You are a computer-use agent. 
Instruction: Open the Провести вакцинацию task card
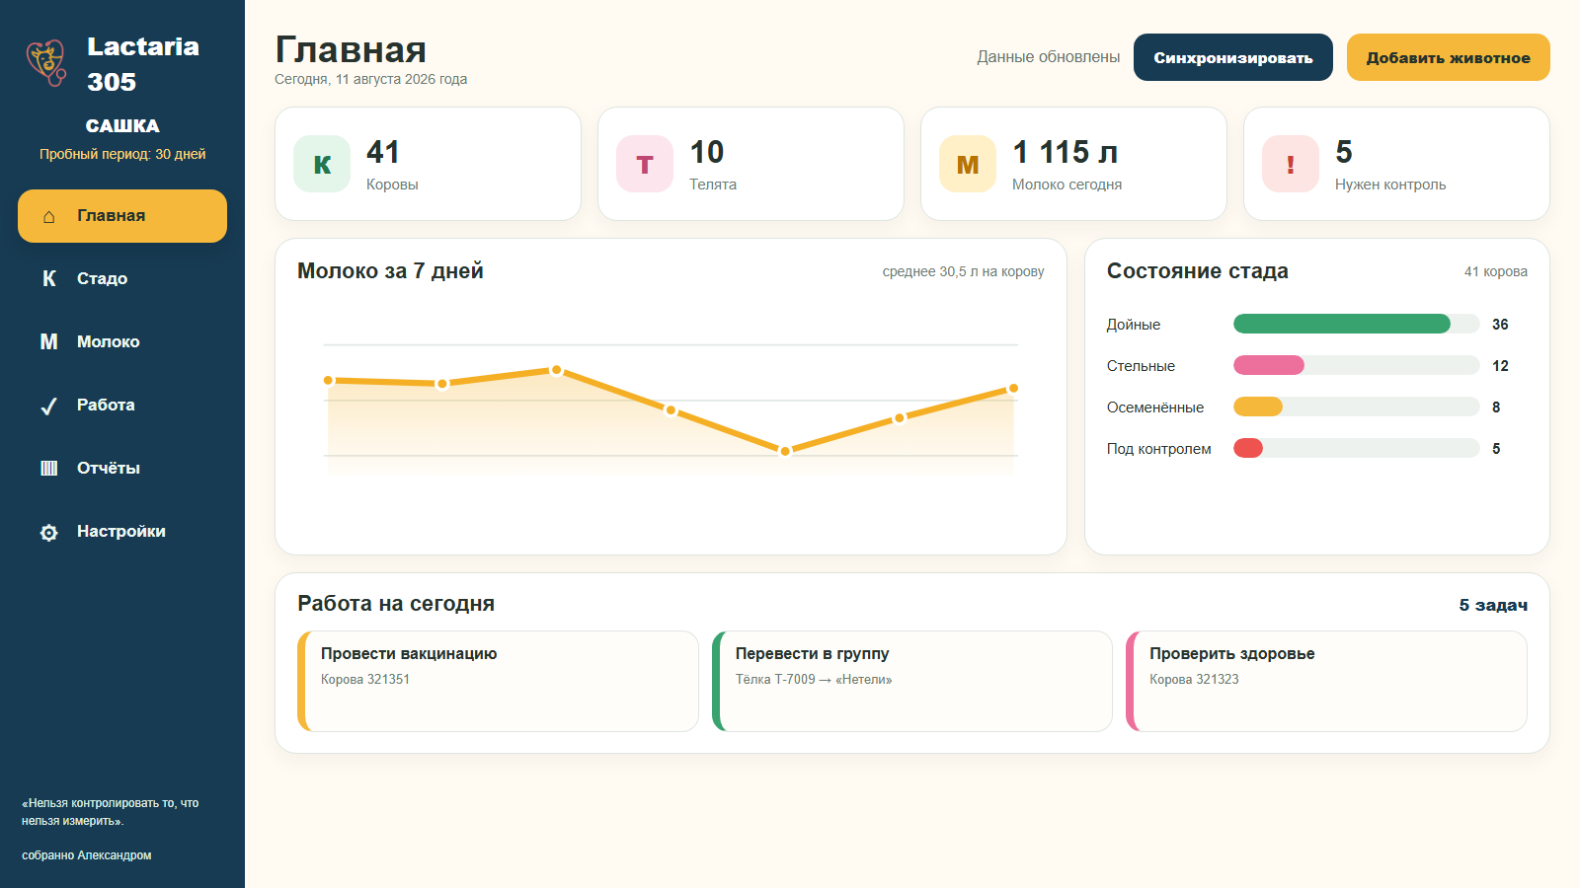point(498,681)
